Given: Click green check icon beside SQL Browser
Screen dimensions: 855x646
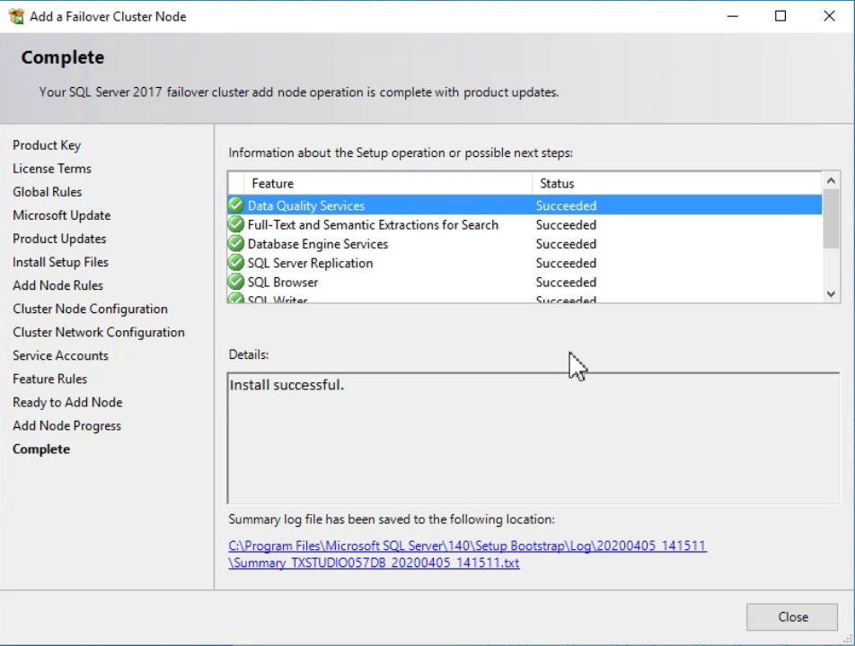Looking at the screenshot, I should coord(236,282).
